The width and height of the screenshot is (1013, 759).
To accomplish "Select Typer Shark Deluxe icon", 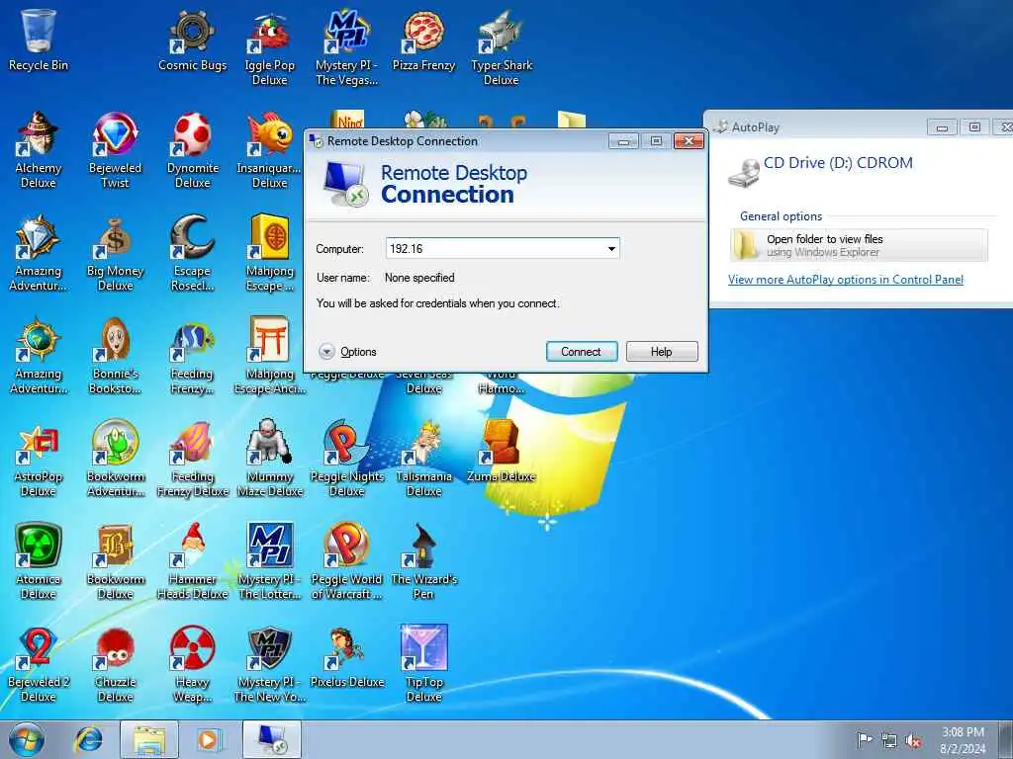I will tap(502, 48).
